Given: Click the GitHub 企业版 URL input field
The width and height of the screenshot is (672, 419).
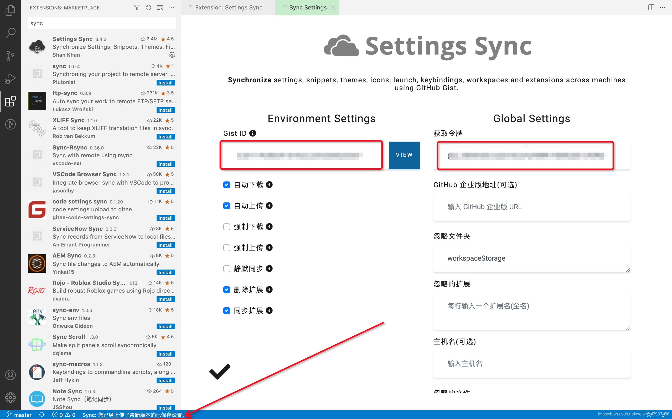Looking at the screenshot, I should pyautogui.click(x=531, y=207).
